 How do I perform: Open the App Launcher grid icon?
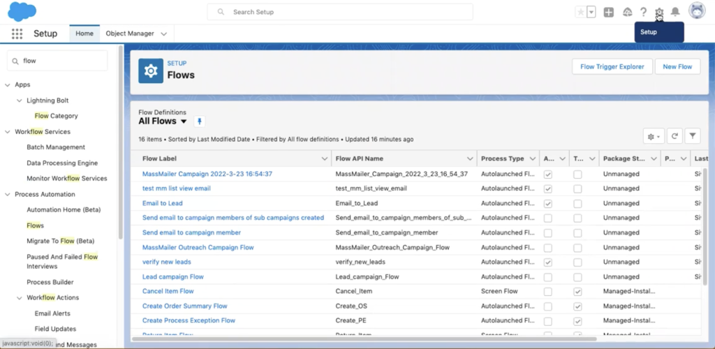[x=17, y=34]
